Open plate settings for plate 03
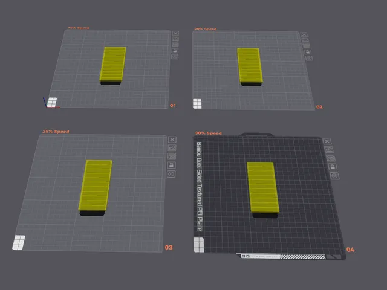Image resolution: width=387 pixels, height=290 pixels. (x=171, y=174)
